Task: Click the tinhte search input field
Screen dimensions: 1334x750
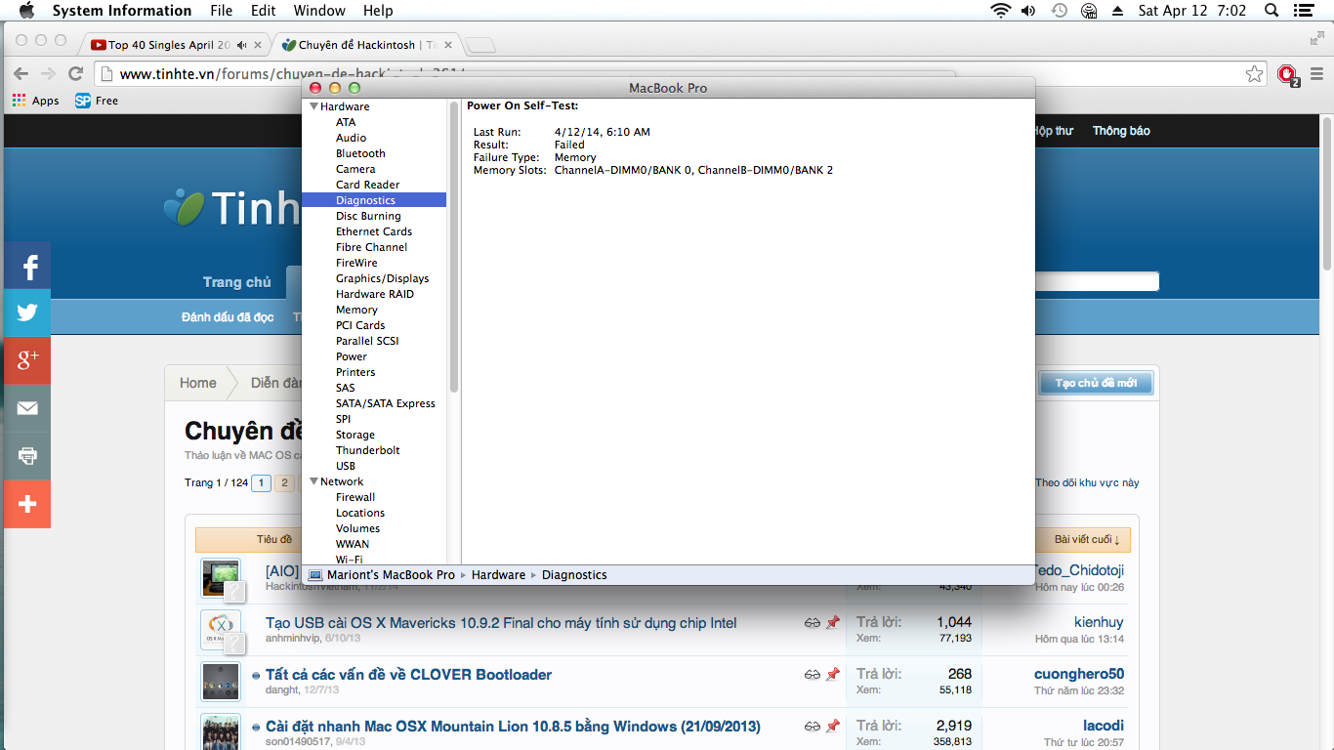Action: pos(1097,282)
